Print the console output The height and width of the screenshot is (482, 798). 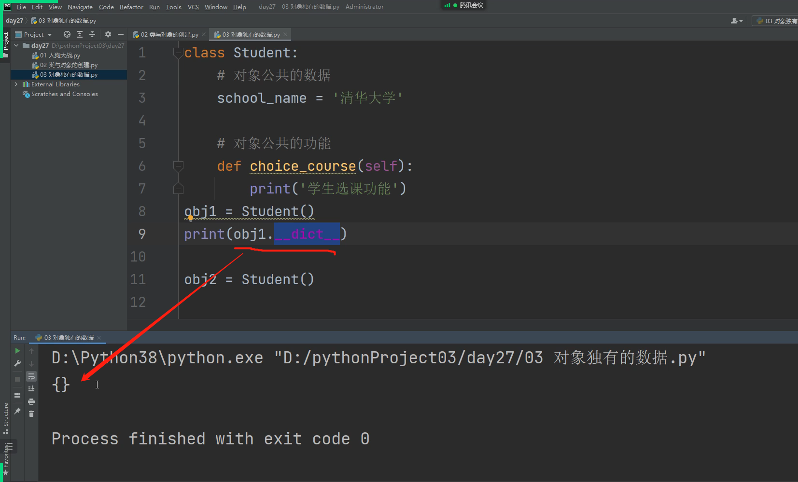[31, 401]
